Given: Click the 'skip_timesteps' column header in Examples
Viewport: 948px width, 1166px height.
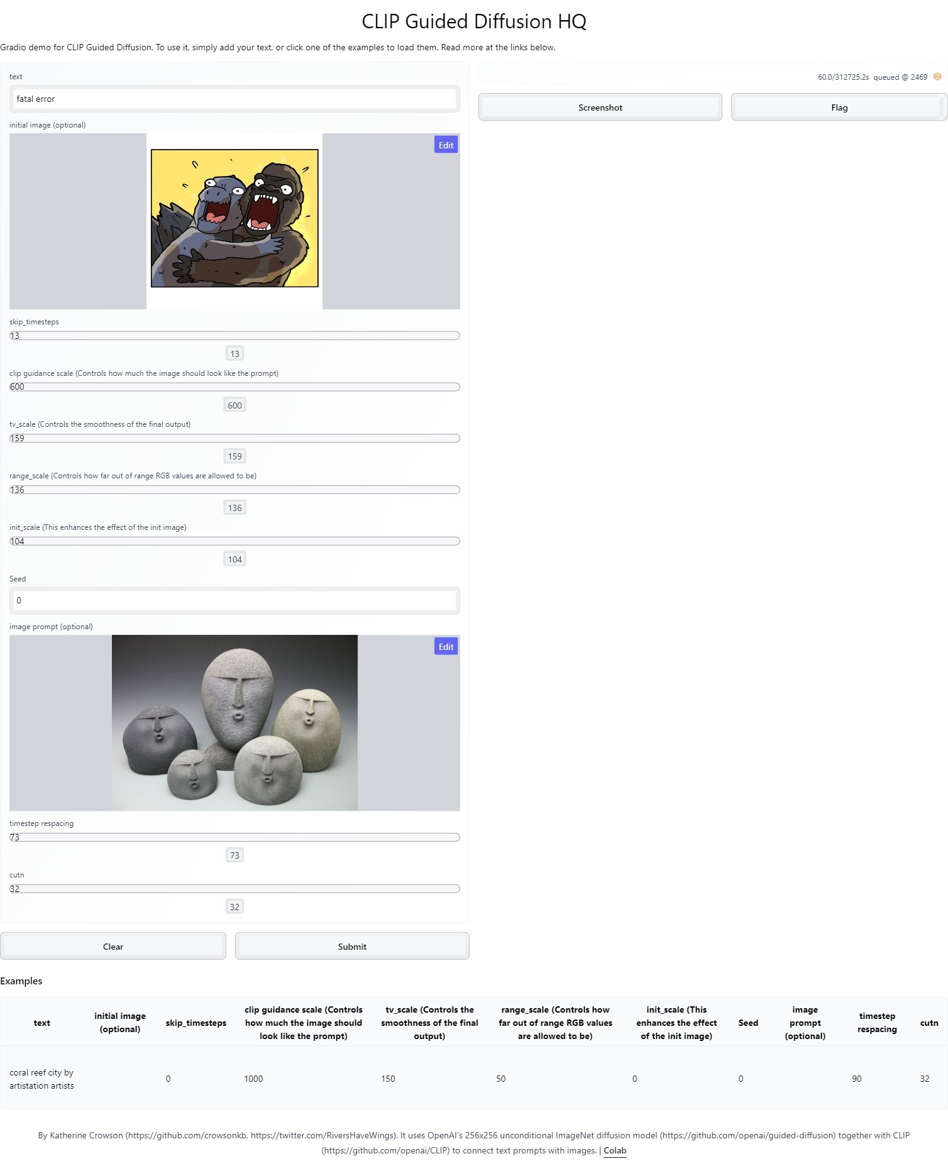Looking at the screenshot, I should pyautogui.click(x=196, y=1023).
